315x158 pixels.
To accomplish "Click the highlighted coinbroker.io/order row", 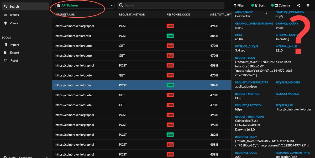I will 142,85.
